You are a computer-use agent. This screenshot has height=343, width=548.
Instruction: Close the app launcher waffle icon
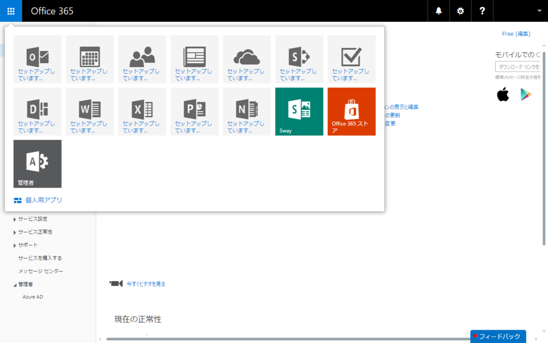tap(11, 11)
